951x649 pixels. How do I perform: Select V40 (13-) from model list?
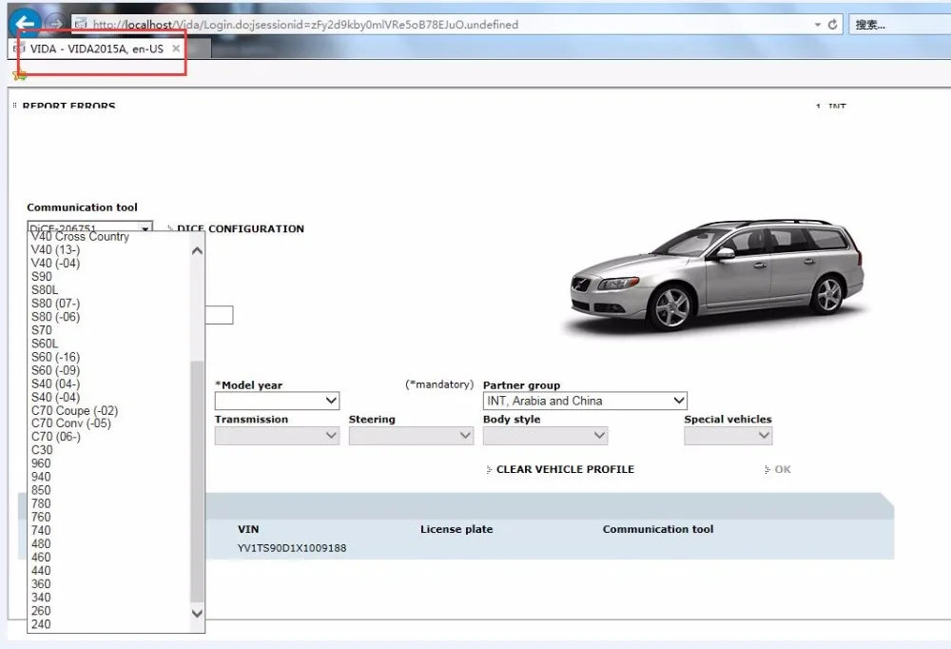click(x=56, y=249)
